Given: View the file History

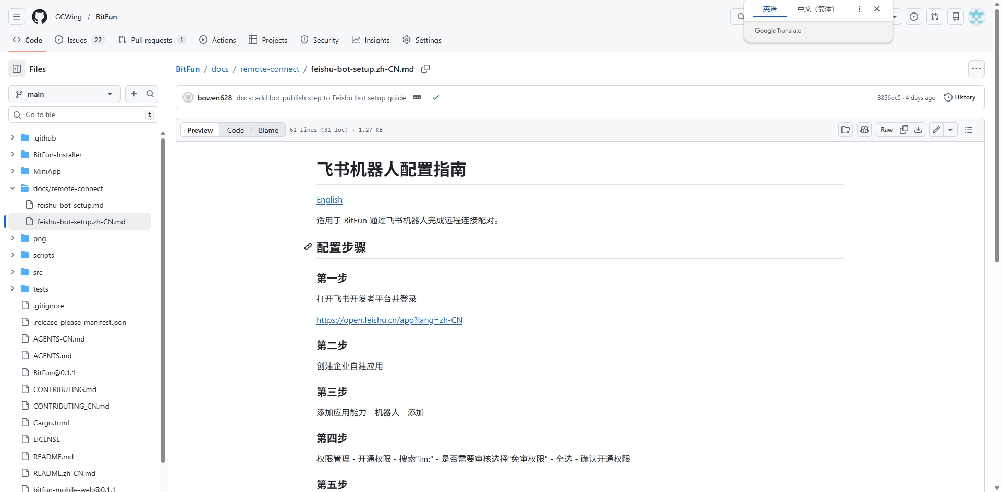Looking at the screenshot, I should [x=960, y=97].
